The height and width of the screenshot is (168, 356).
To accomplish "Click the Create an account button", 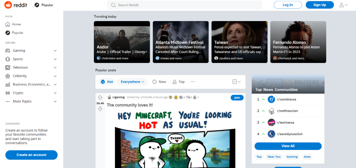I will (x=31, y=155).
